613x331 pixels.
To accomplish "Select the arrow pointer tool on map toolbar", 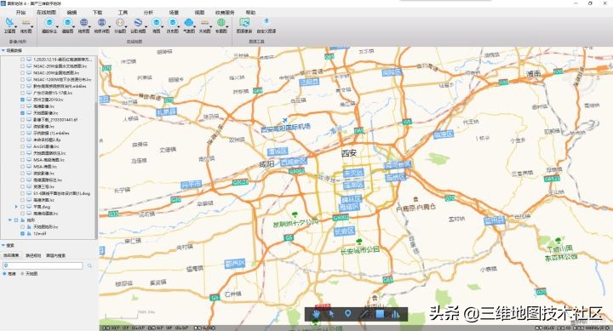I will pos(331,314).
